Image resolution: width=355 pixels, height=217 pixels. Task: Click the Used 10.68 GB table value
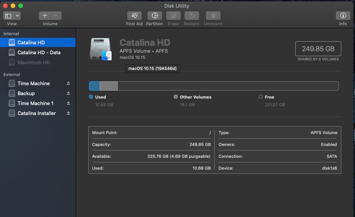[201, 168]
